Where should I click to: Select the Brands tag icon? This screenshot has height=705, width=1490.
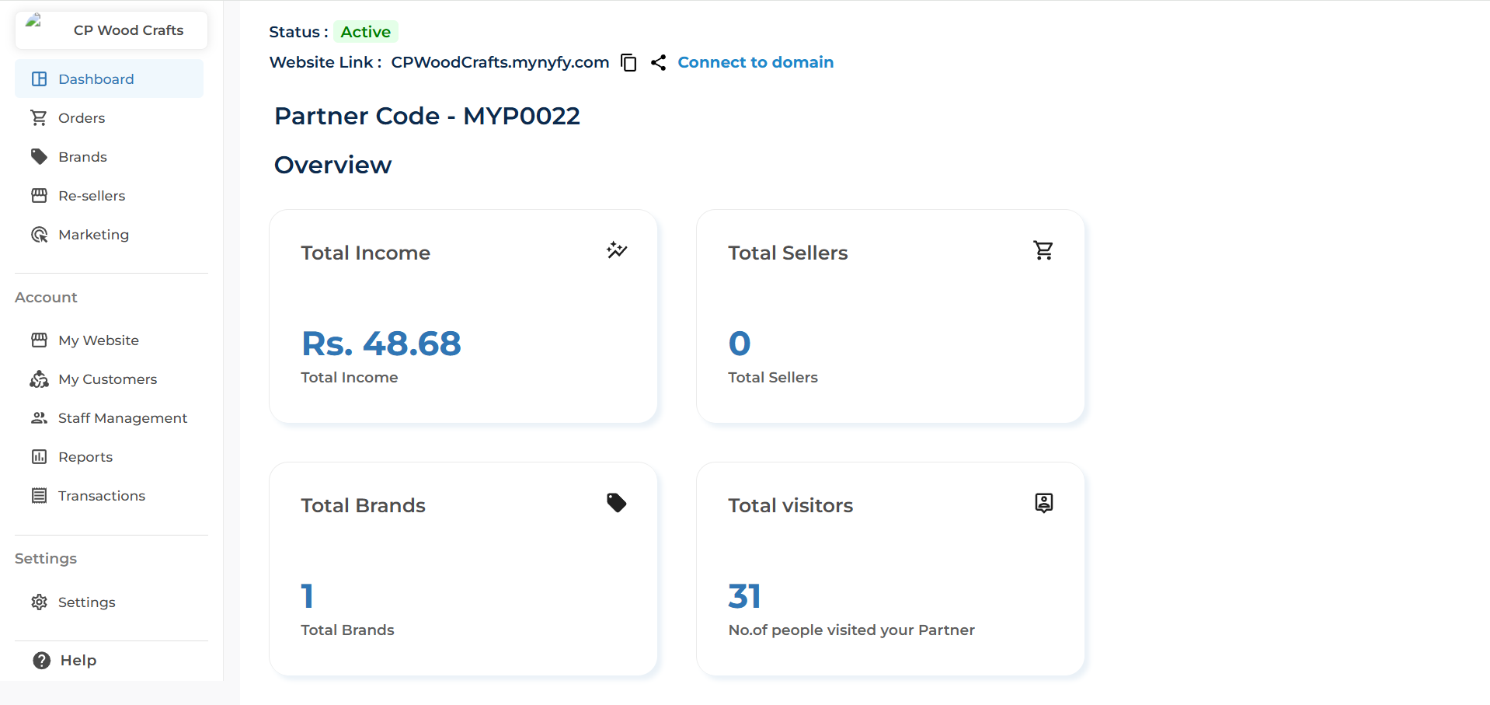39,156
